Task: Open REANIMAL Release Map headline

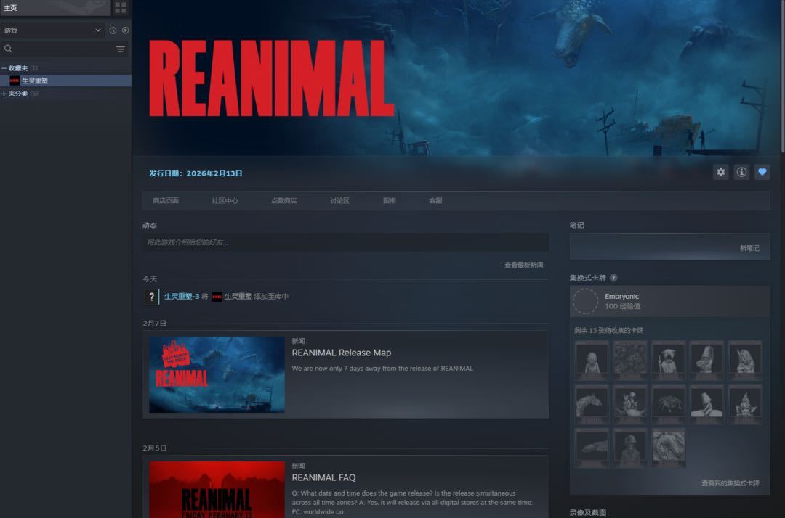Action: click(x=342, y=353)
